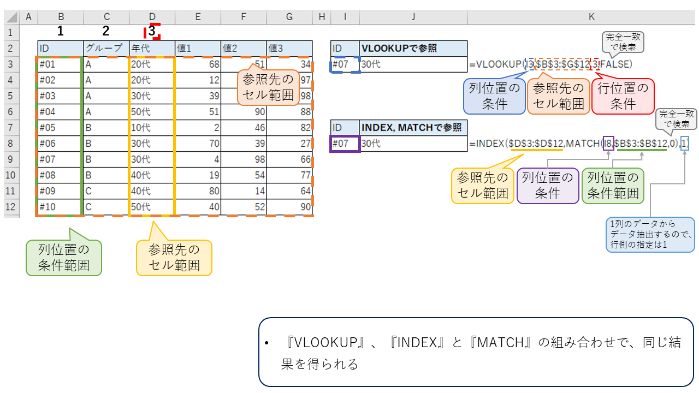Click the yellow '参照先のセル範囲' callout below the table
The width and height of the screenshot is (699, 393).
click(x=174, y=258)
